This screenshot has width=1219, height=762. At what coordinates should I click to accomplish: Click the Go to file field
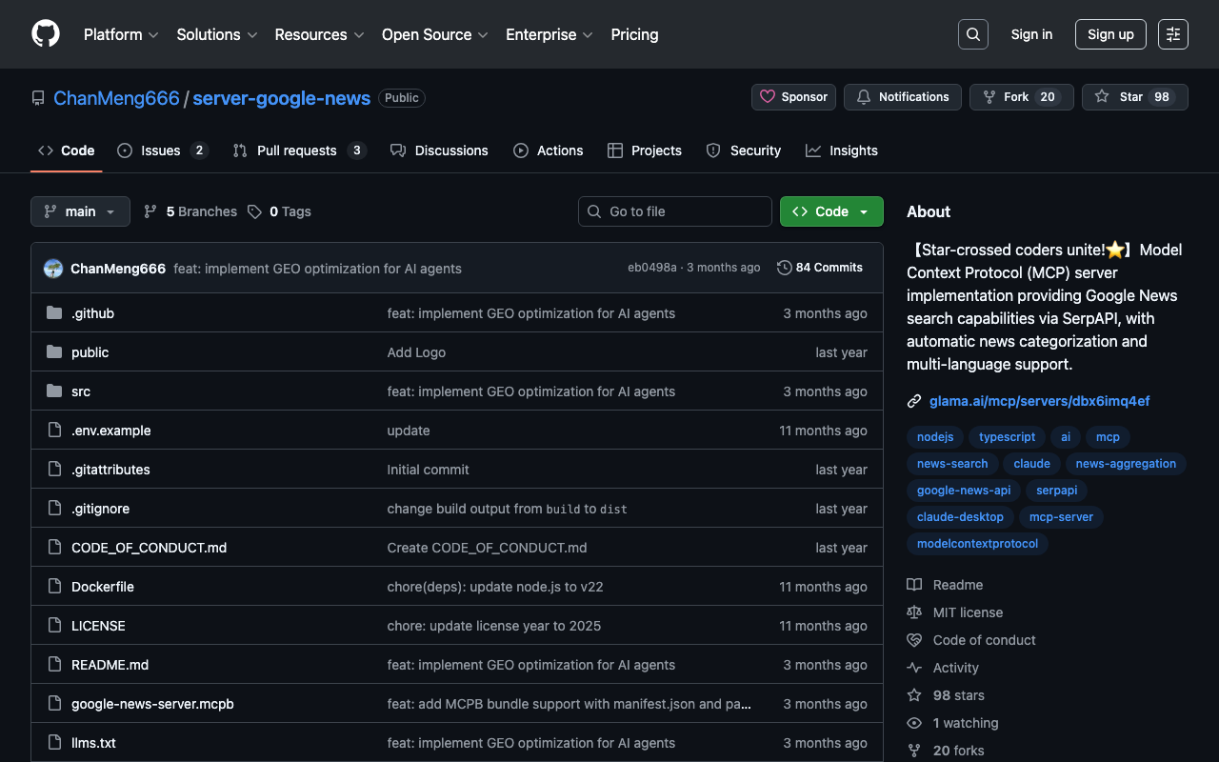[674, 211]
